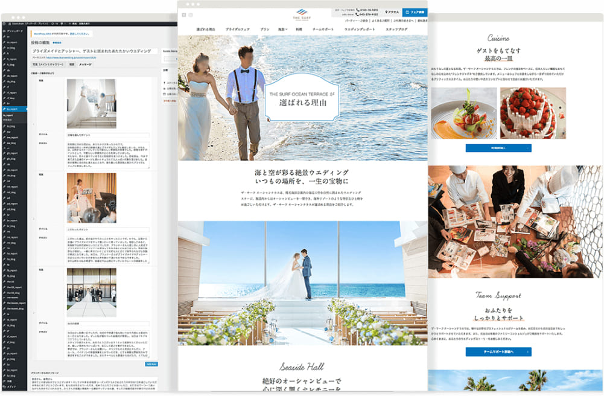
Task: Click タイトル field under first photo
Action: [108, 135]
